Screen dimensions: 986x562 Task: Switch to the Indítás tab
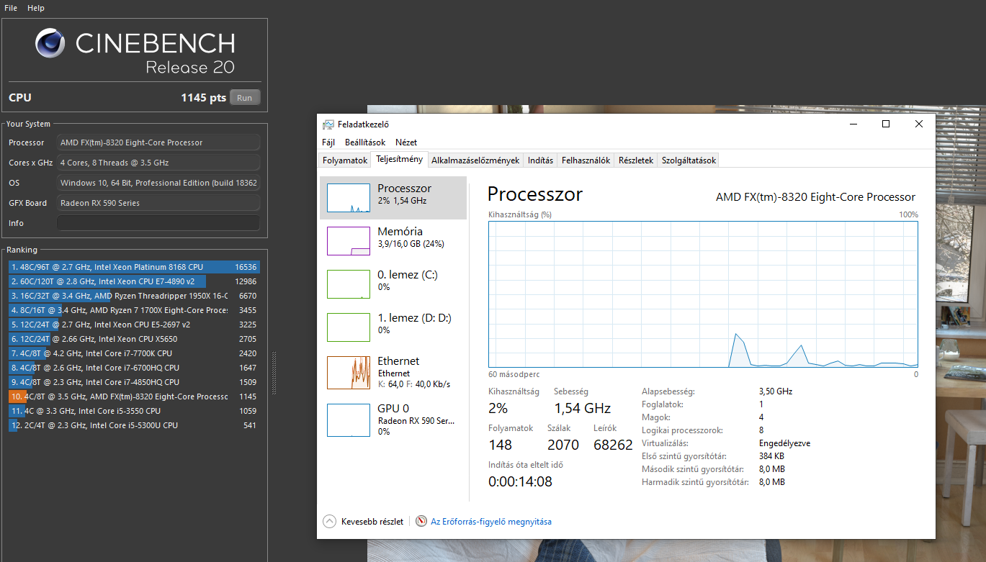(x=541, y=160)
